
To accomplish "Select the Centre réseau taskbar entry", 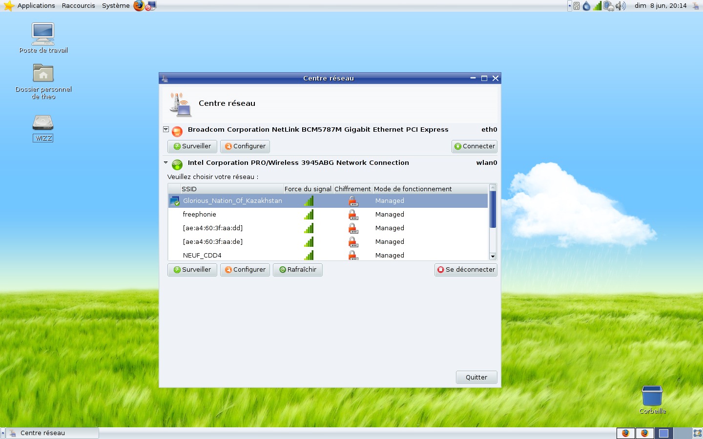I will tap(51, 433).
